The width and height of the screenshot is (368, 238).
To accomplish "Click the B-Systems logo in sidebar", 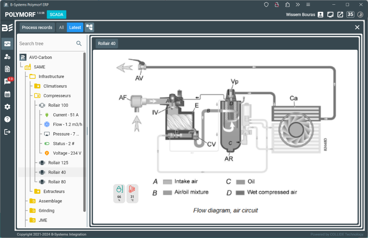I will click(x=7, y=28).
